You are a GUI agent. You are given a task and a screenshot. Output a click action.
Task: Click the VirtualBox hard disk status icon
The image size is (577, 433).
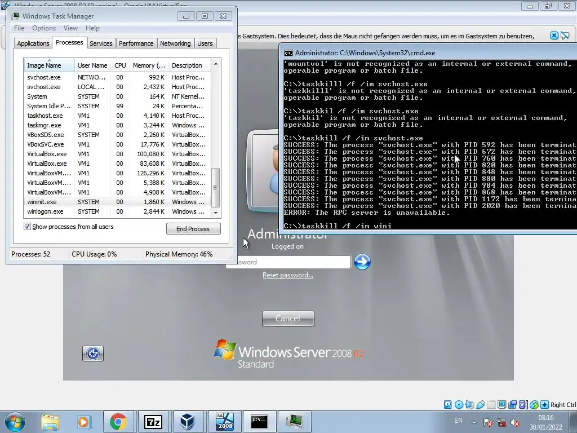[x=447, y=405]
